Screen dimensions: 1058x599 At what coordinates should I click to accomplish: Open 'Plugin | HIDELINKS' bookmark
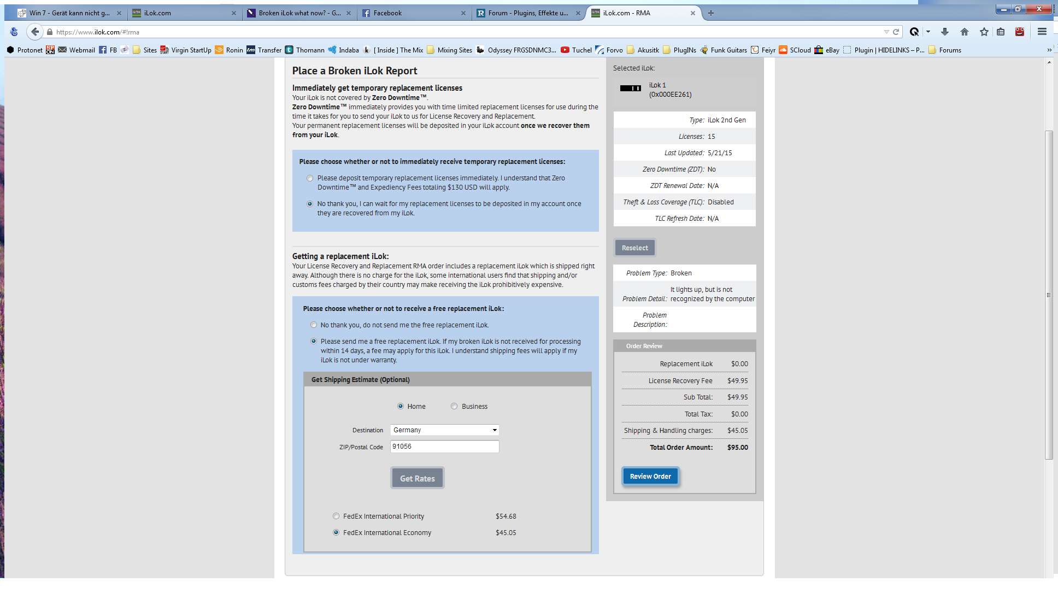pos(884,50)
